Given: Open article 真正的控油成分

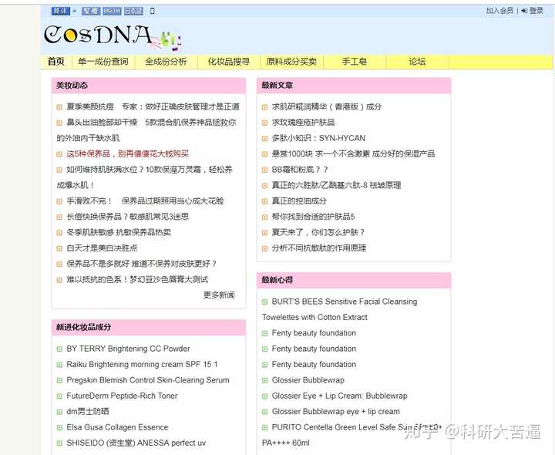Looking at the screenshot, I should [299, 201].
